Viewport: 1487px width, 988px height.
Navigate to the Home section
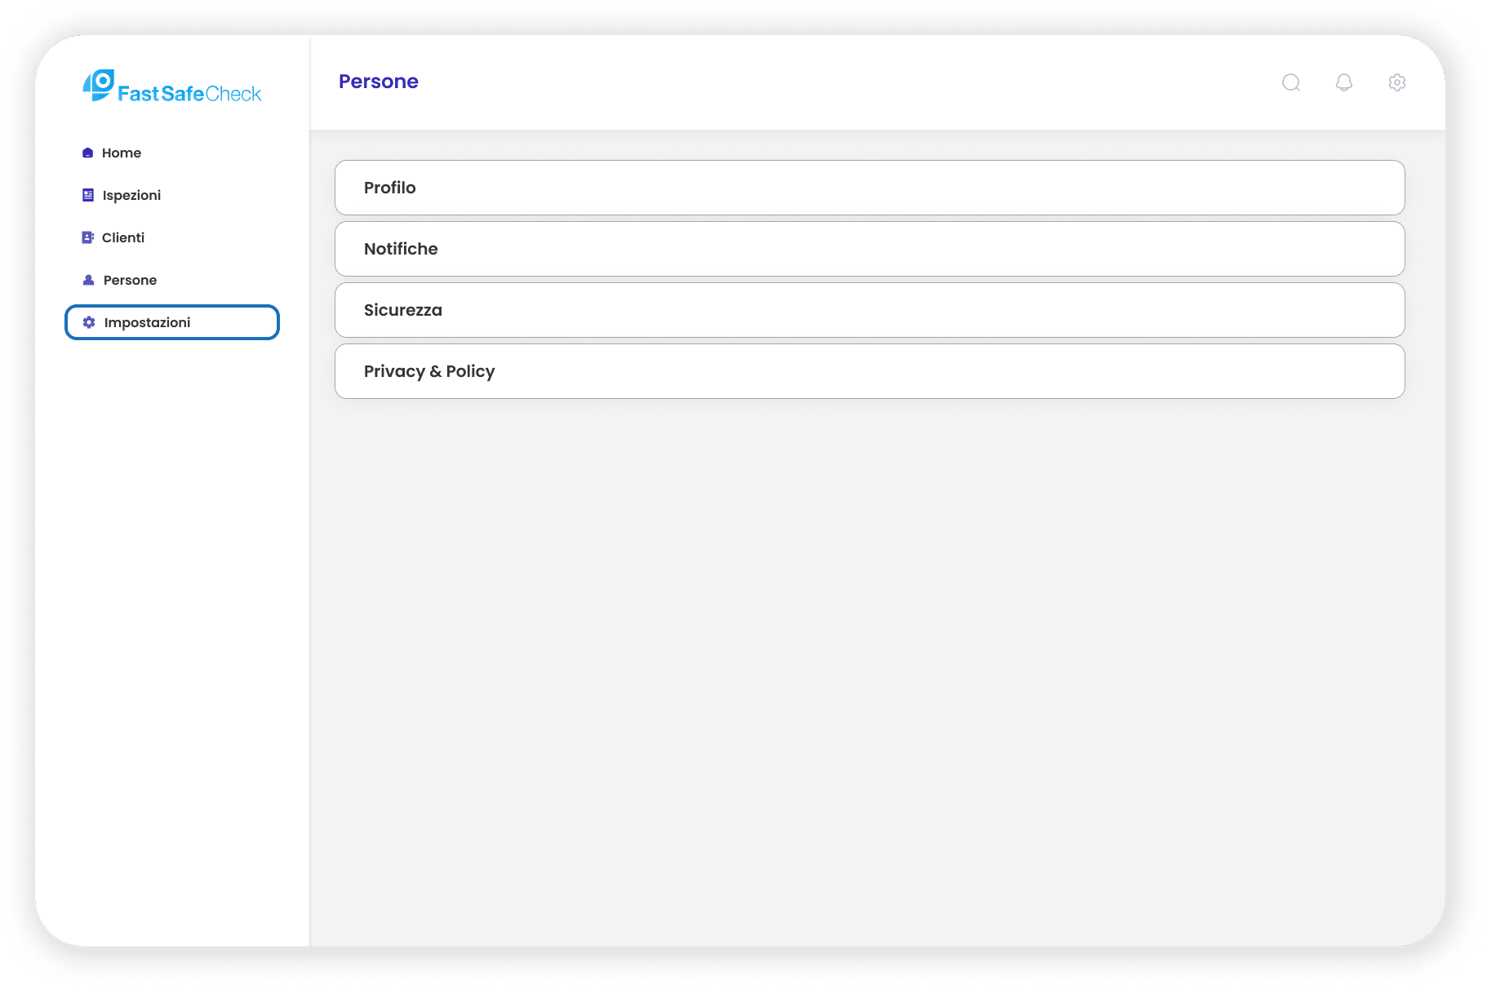(x=122, y=153)
